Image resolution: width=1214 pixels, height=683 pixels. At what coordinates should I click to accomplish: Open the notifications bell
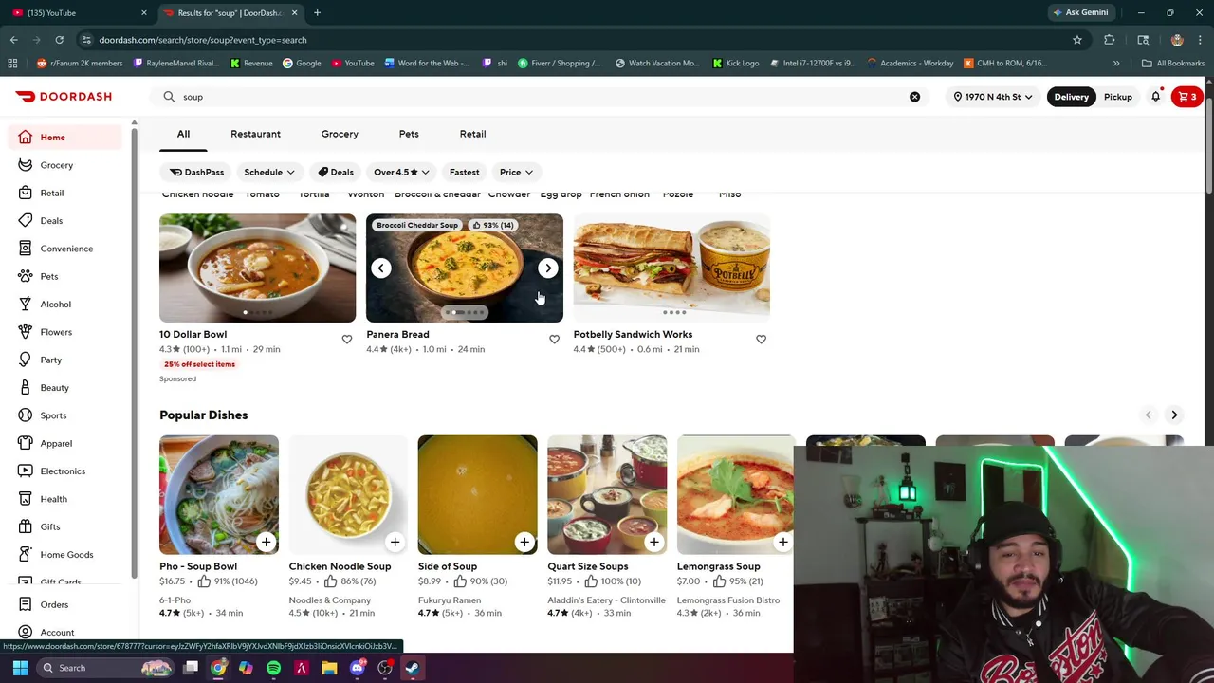pos(1155,97)
